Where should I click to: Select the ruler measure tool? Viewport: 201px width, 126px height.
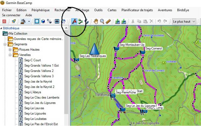pos(108,22)
